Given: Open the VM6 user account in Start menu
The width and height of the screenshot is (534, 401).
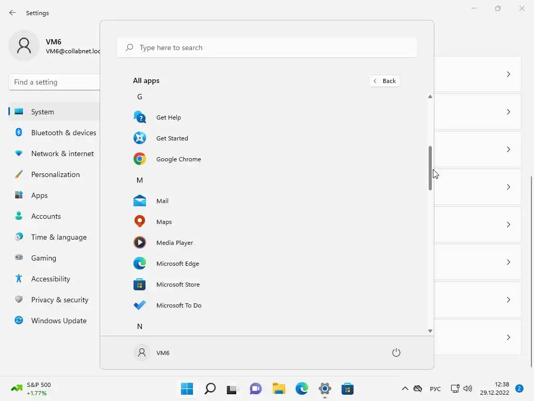Looking at the screenshot, I should coord(152,352).
